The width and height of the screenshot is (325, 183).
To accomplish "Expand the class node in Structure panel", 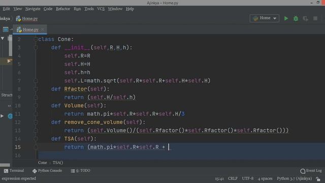I will click(2, 116).
